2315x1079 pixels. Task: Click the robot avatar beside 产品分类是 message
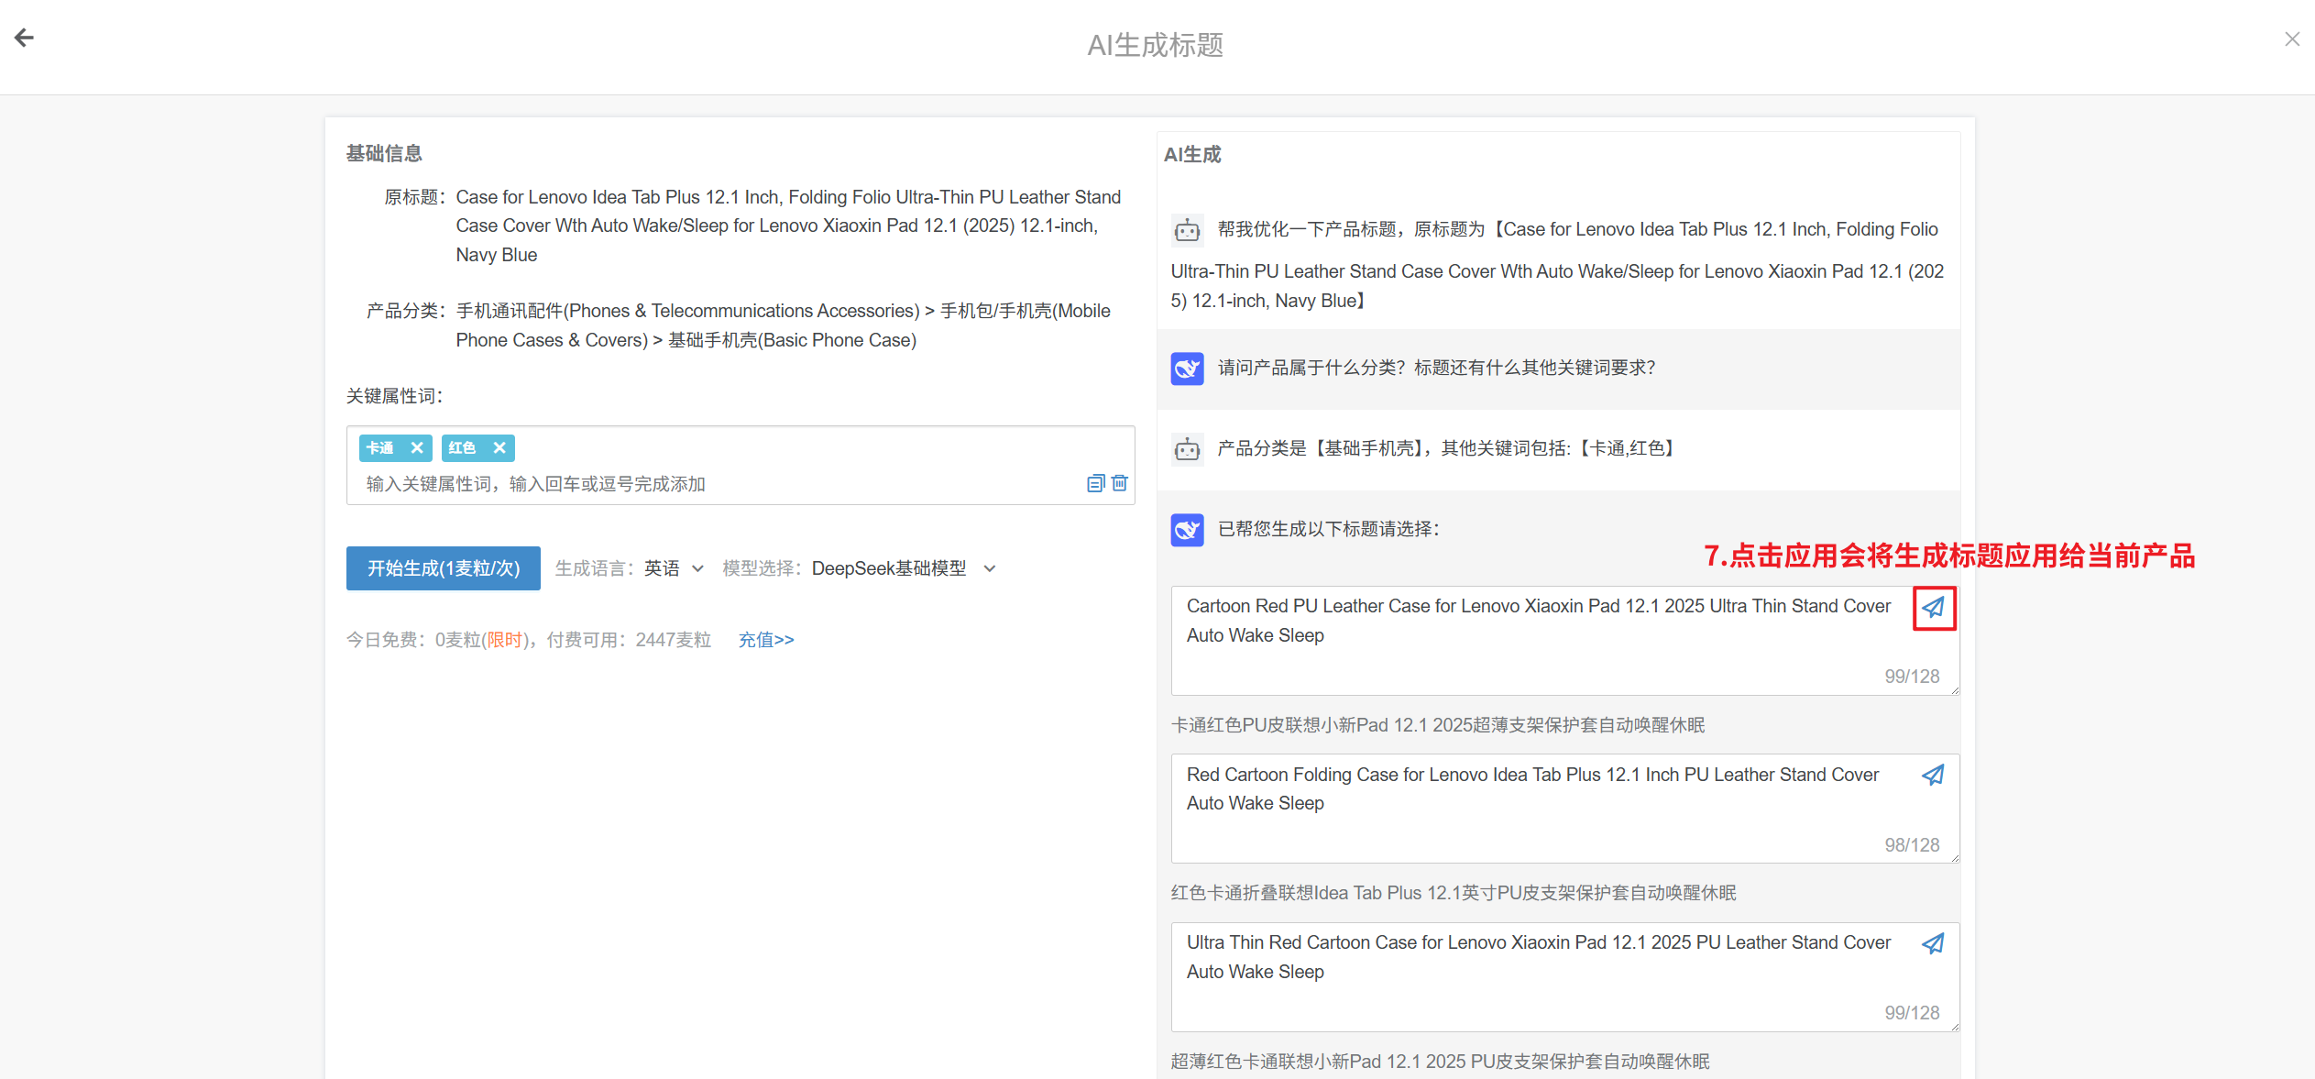[x=1187, y=449]
